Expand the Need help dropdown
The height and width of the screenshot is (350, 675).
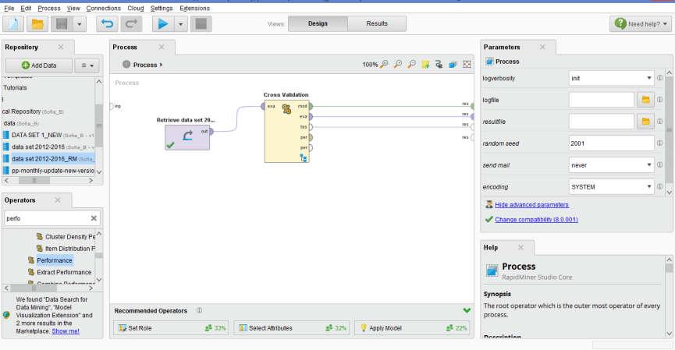665,24
